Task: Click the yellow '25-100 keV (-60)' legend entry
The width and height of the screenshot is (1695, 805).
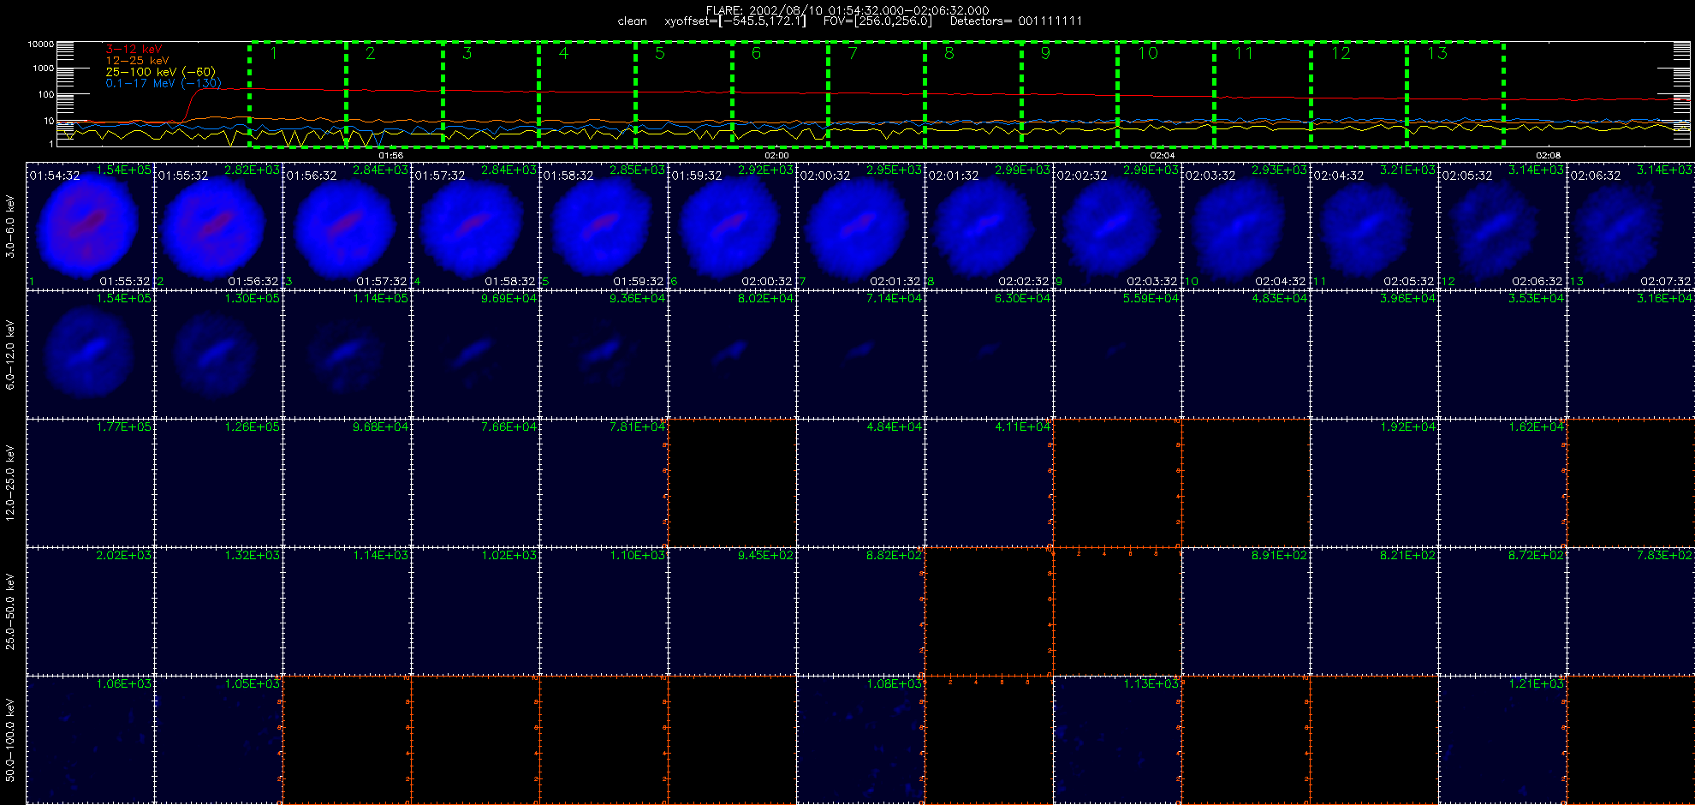Action: [x=160, y=72]
